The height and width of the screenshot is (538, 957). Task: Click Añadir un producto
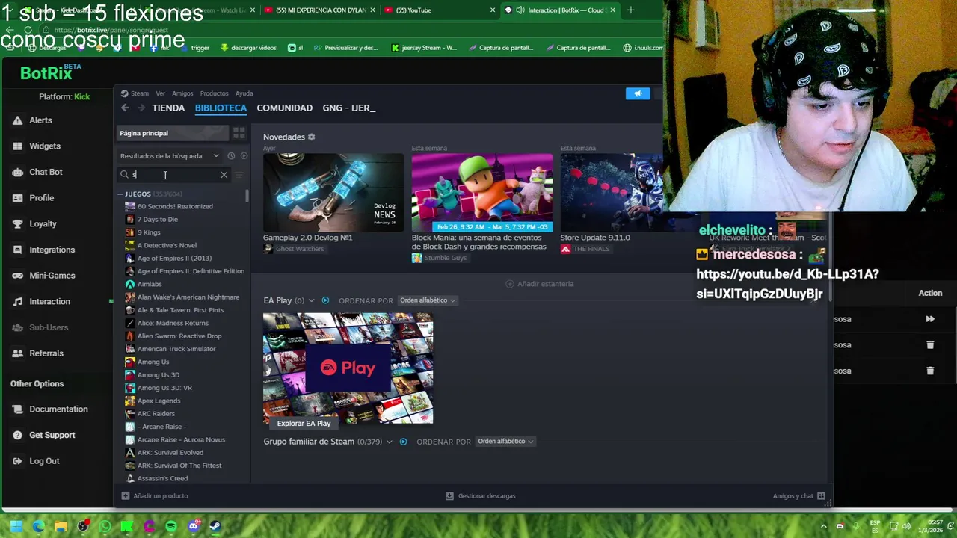pyautogui.click(x=155, y=496)
